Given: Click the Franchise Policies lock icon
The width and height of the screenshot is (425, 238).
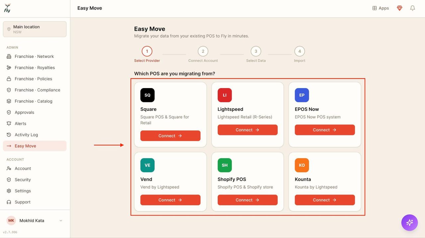Looking at the screenshot, I should (9, 79).
